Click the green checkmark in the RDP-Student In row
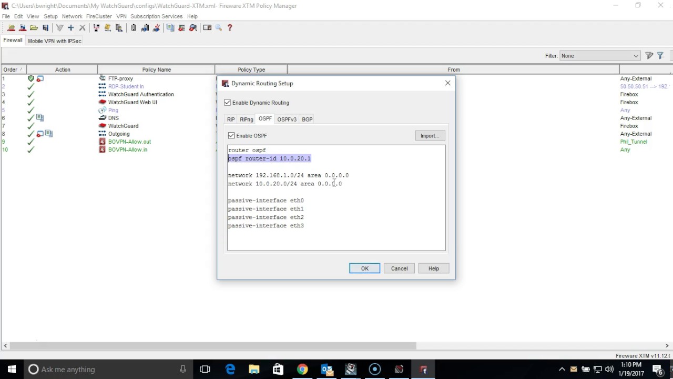Viewport: 673px width, 379px height. [30, 86]
